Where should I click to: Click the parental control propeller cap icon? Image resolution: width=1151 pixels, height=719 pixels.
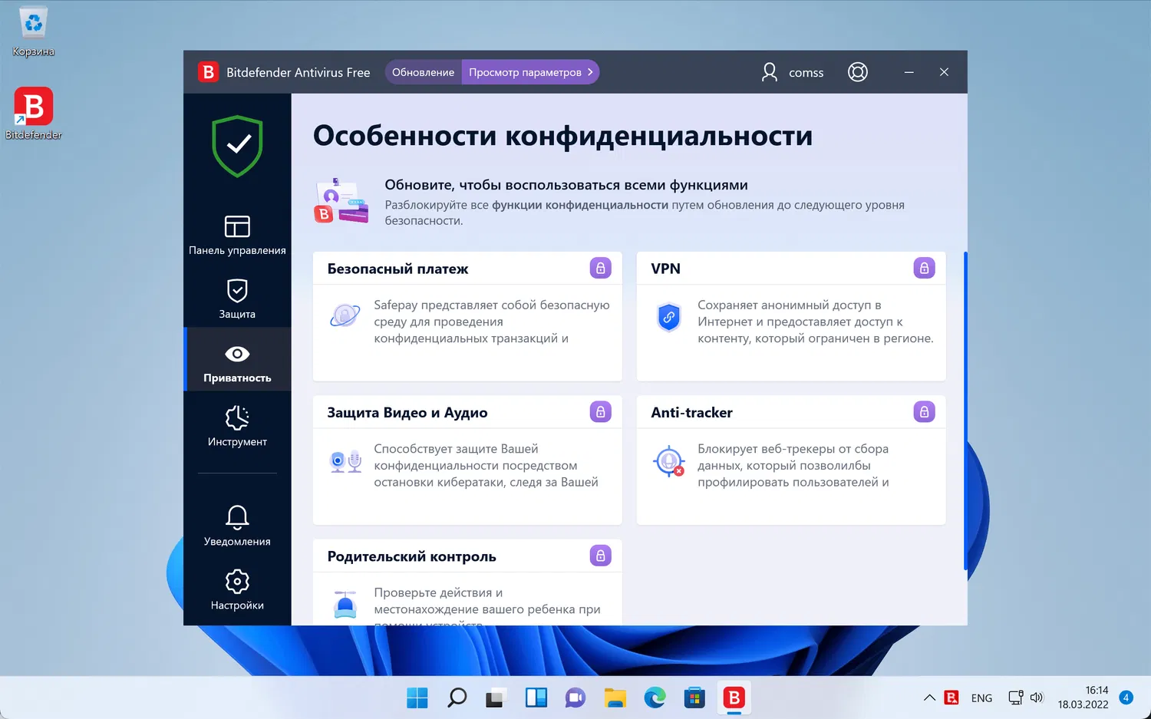click(345, 604)
